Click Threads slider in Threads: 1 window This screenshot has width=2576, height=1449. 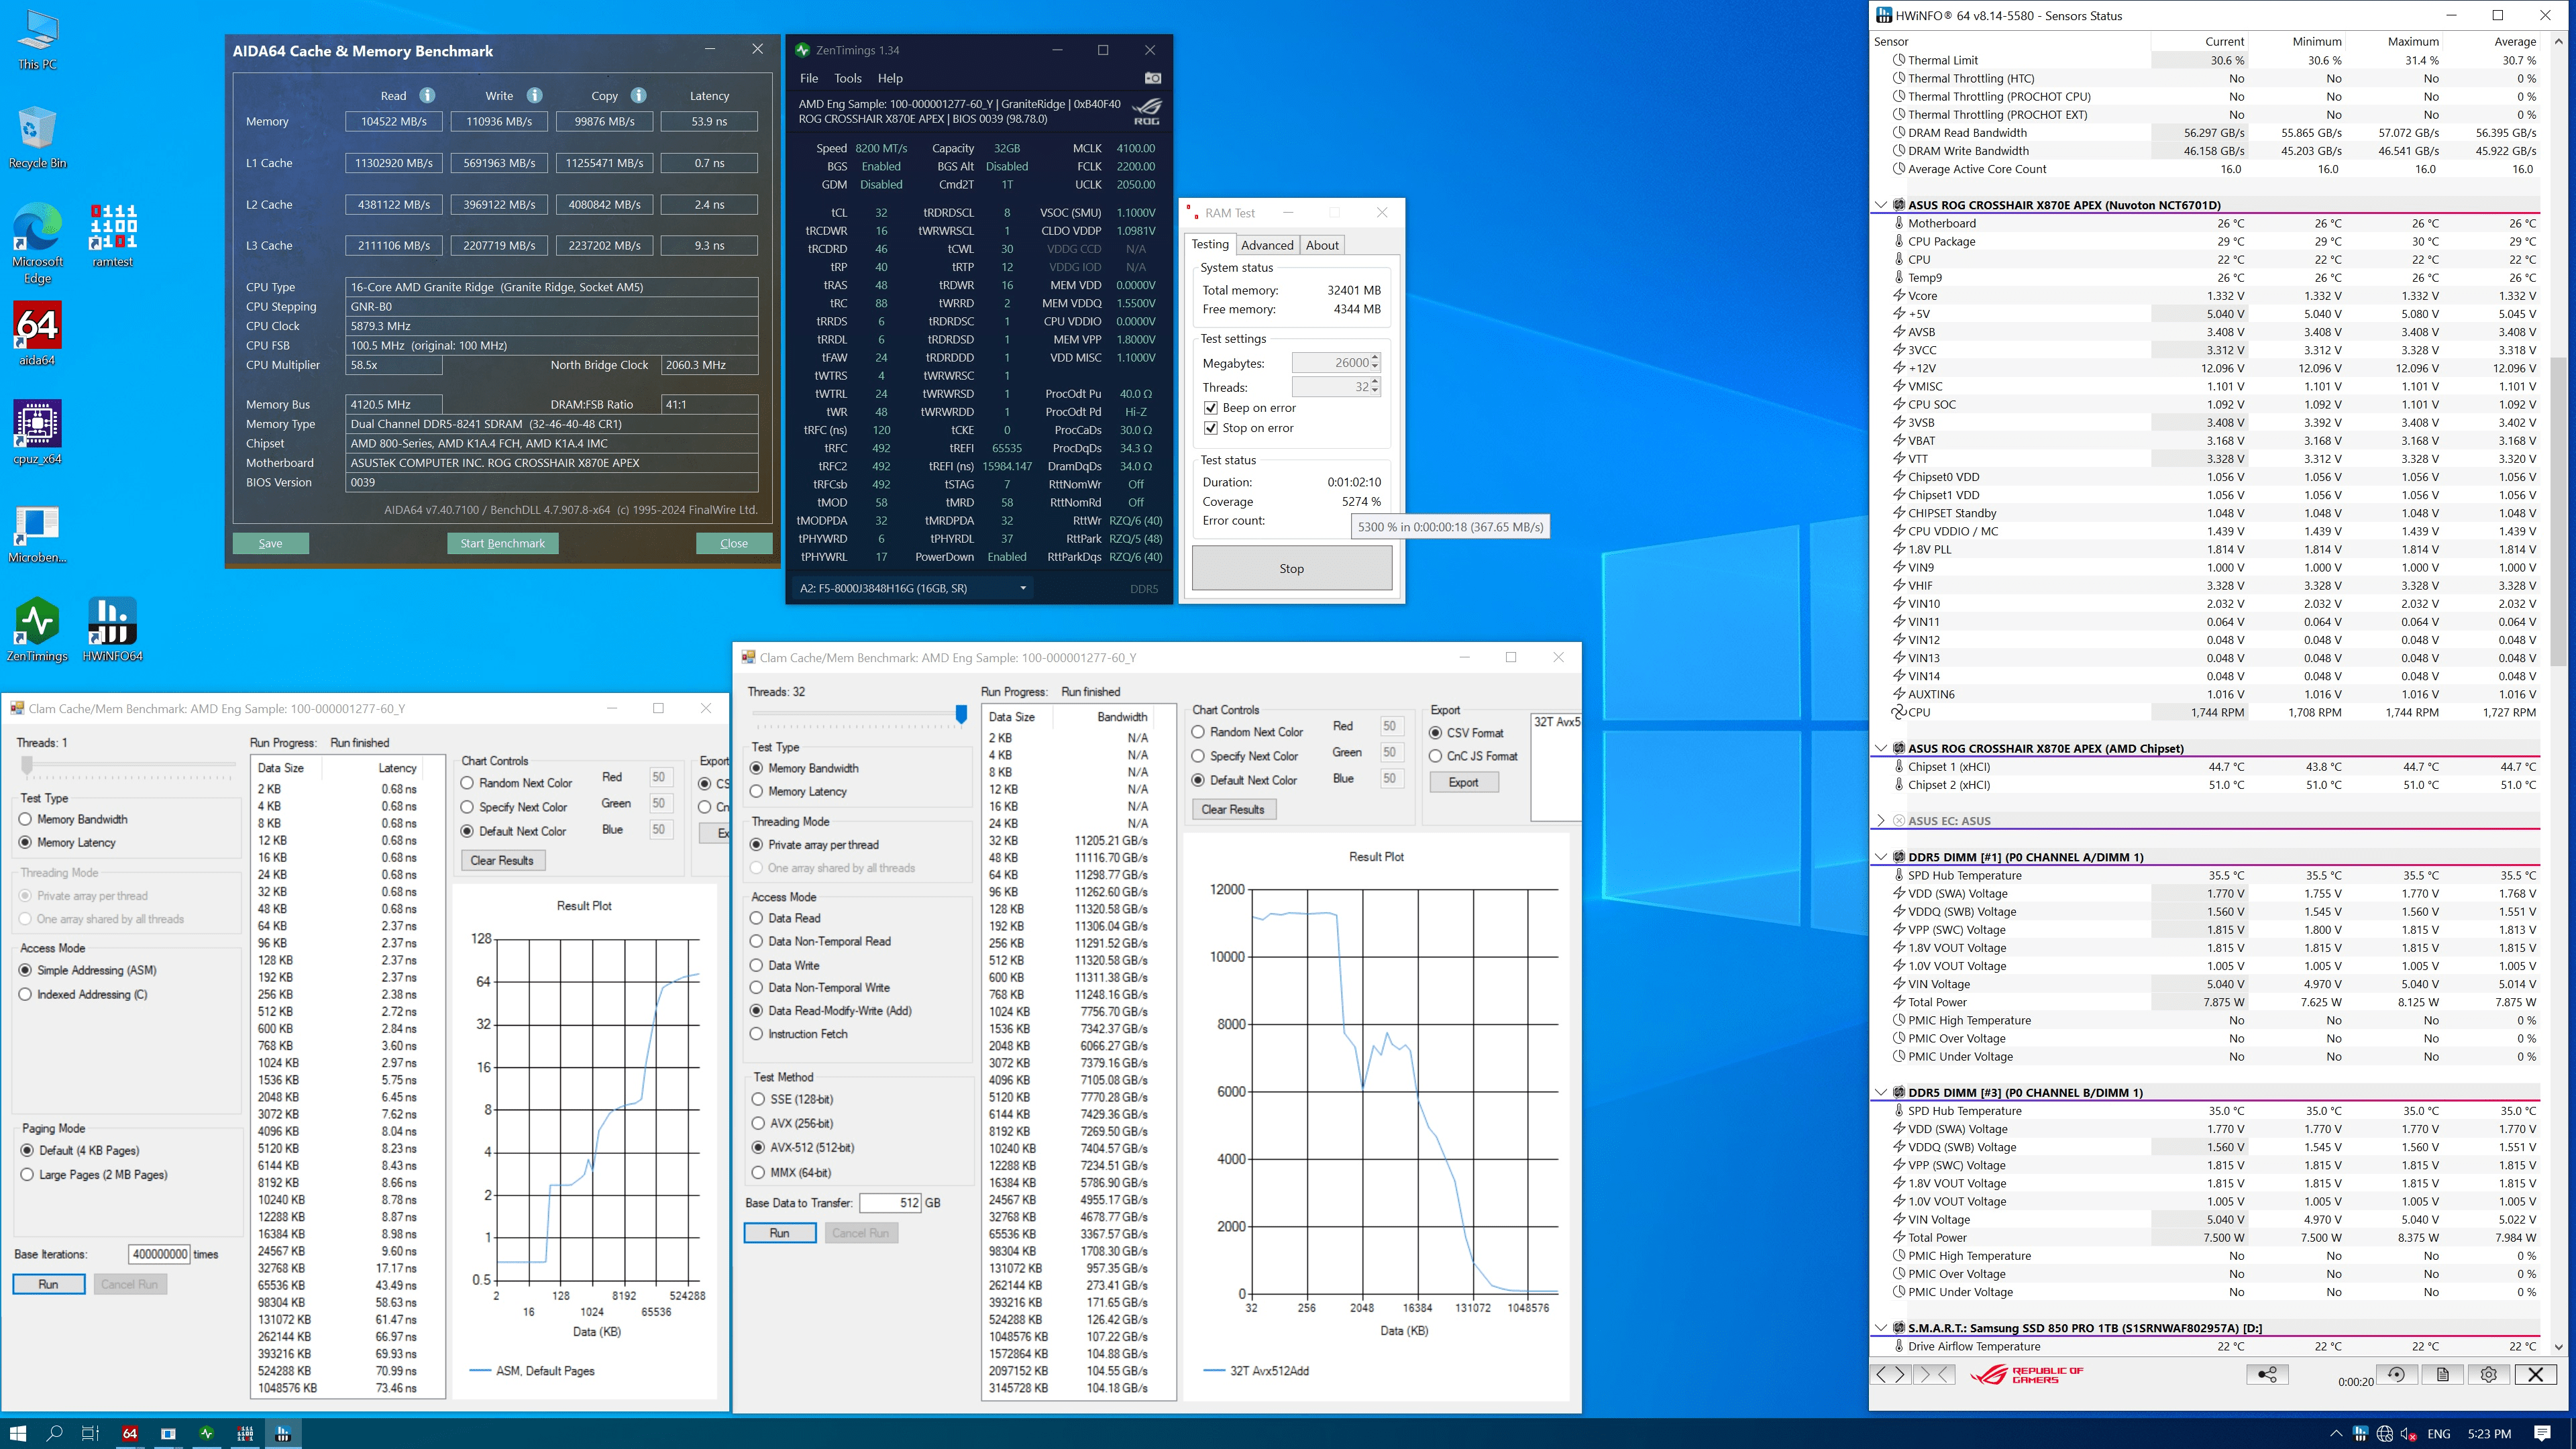(27, 765)
